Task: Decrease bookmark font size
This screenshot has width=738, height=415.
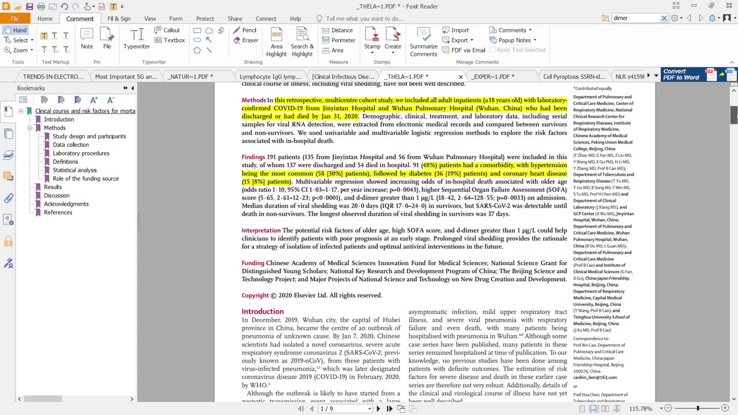Action: (x=111, y=100)
